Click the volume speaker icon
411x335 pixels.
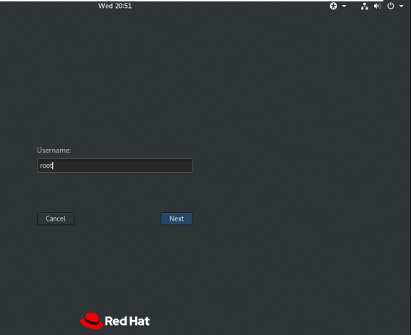(x=377, y=6)
